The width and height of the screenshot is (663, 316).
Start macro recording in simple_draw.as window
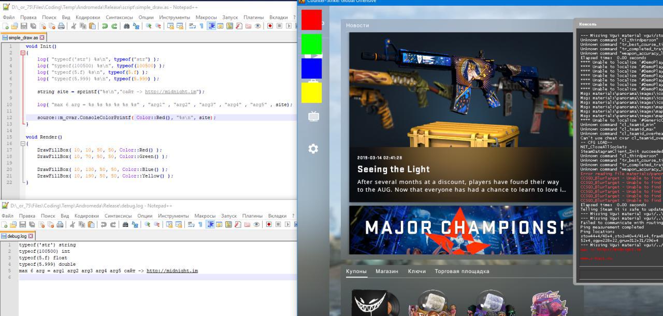click(x=270, y=26)
